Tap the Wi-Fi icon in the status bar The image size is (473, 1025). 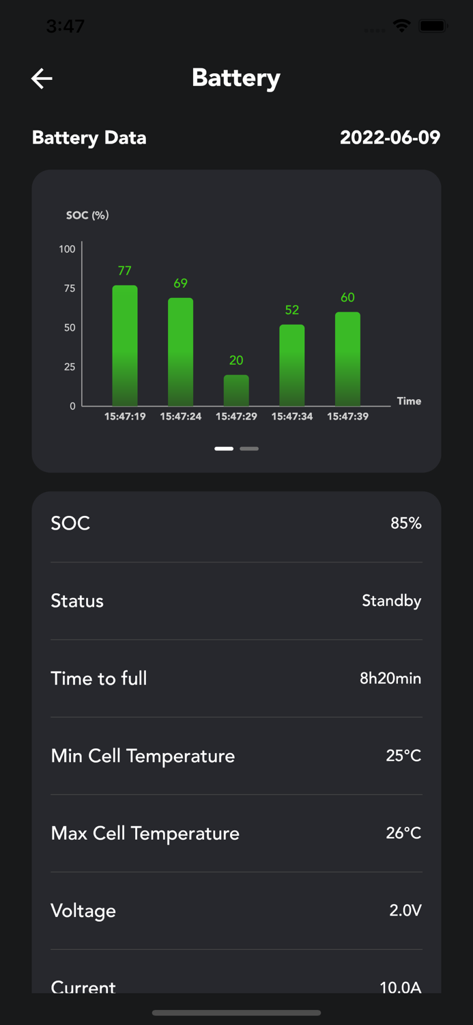(x=402, y=25)
